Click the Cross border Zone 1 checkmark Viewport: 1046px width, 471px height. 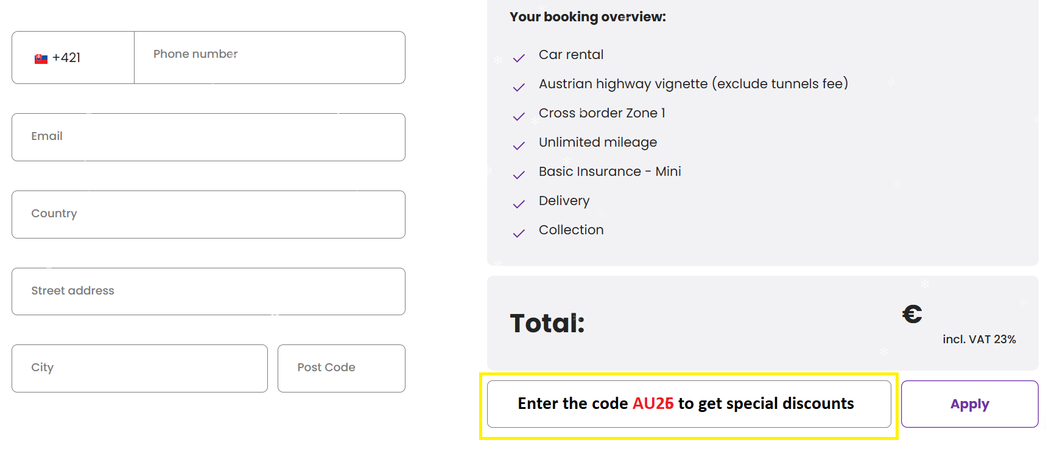[519, 117]
